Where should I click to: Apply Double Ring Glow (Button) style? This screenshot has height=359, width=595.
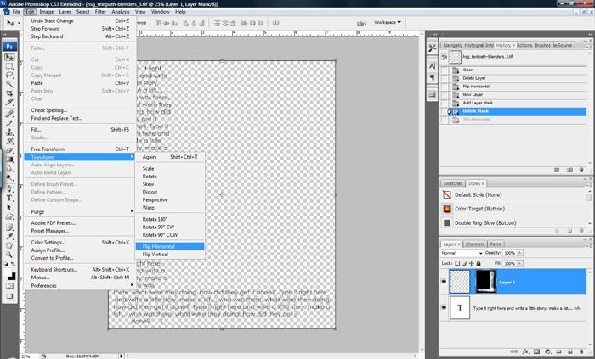pyautogui.click(x=514, y=222)
